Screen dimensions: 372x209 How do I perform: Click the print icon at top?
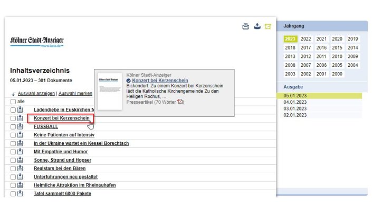[x=245, y=26]
